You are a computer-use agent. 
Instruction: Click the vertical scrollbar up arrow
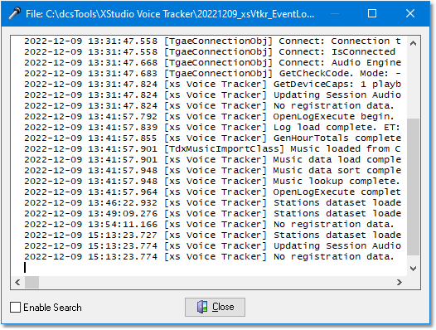[413, 43]
